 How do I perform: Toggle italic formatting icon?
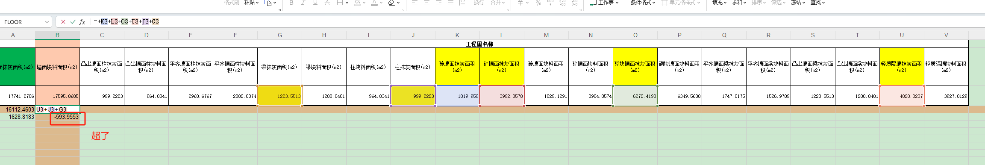click(303, 3)
